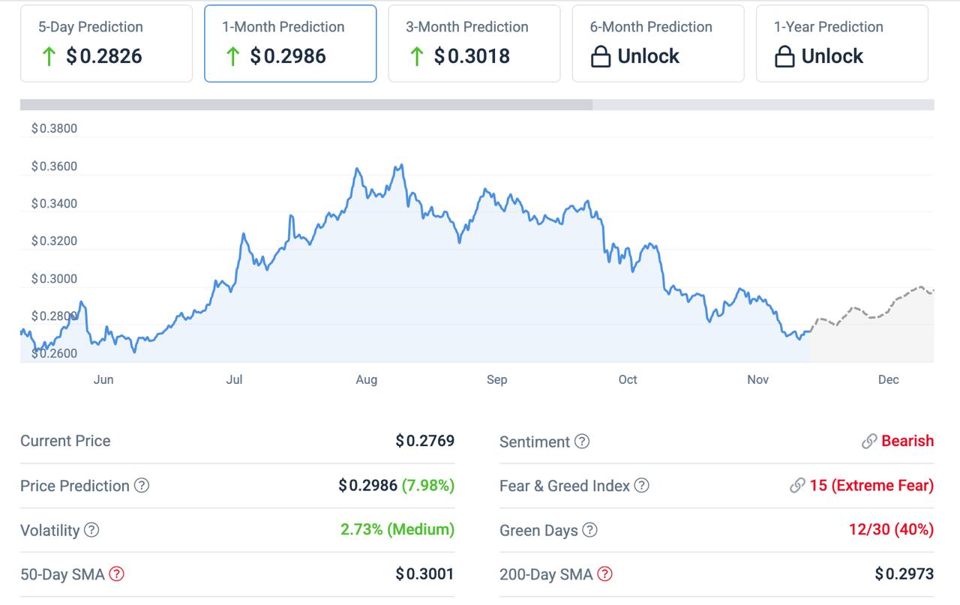Image resolution: width=960 pixels, height=605 pixels.
Task: Click the lock icon on 1-Year Prediction
Action: pos(783,55)
